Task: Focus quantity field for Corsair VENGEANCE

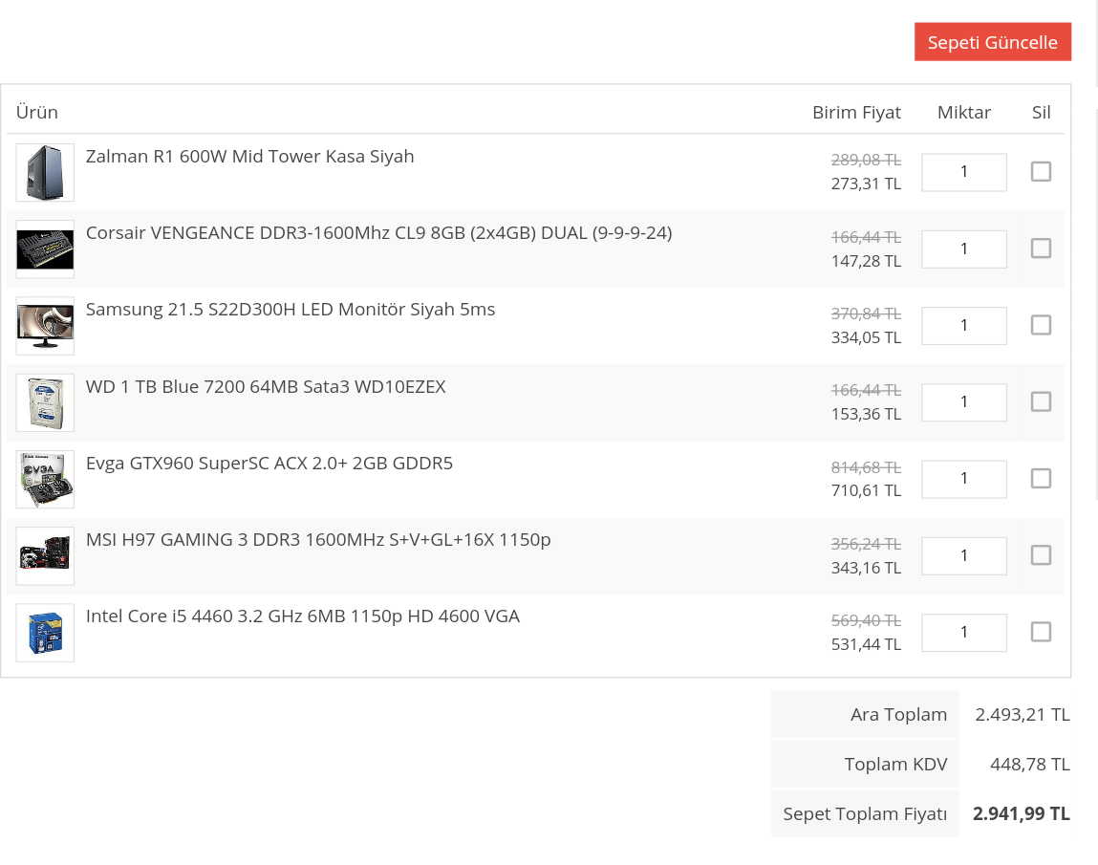Action: (964, 249)
